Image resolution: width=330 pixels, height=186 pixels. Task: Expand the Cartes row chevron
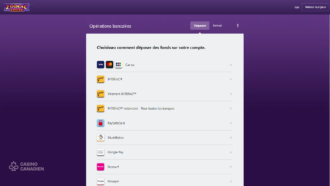point(231,65)
